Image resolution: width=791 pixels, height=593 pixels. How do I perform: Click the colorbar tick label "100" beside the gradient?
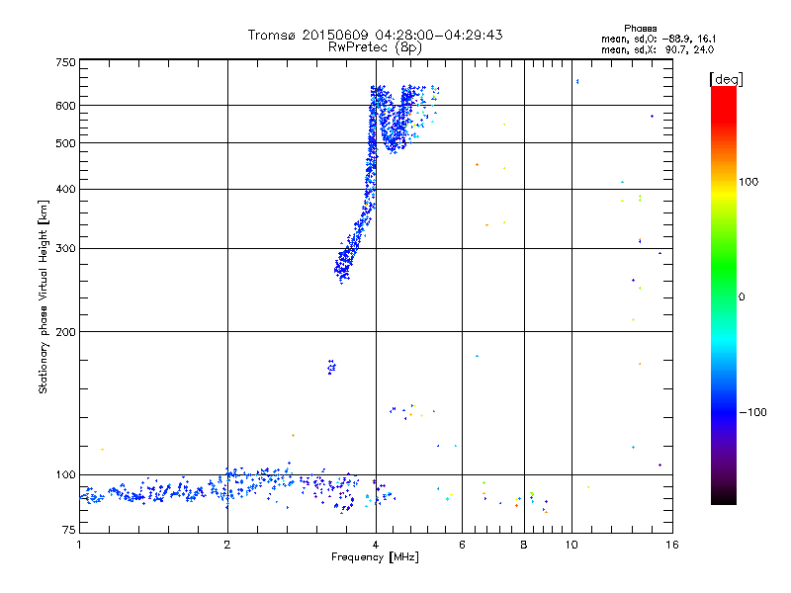coord(748,182)
